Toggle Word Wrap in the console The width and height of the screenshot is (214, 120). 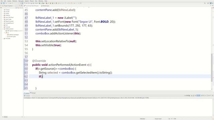195,96
